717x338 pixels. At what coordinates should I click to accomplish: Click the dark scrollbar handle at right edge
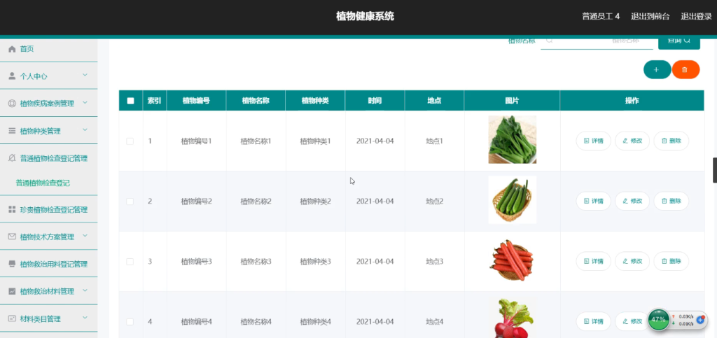(715, 170)
